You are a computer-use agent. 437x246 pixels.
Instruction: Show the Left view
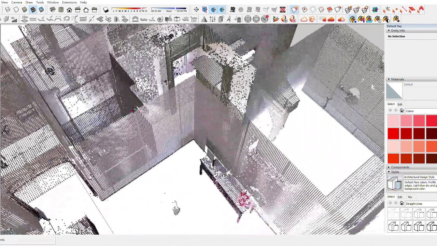94,10
